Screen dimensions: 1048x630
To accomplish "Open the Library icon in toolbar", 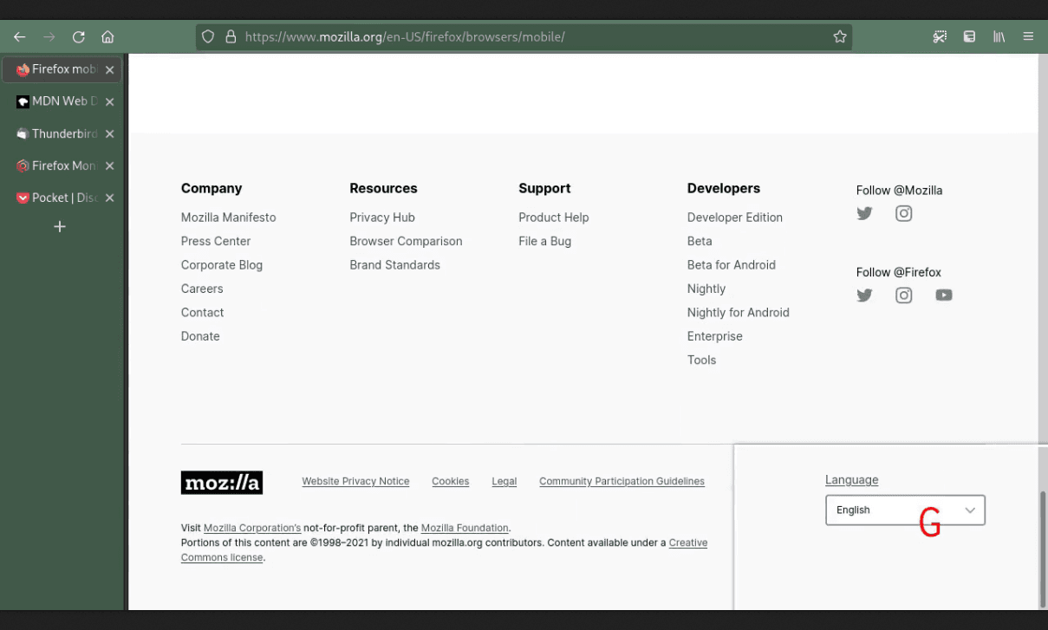I will coord(999,37).
